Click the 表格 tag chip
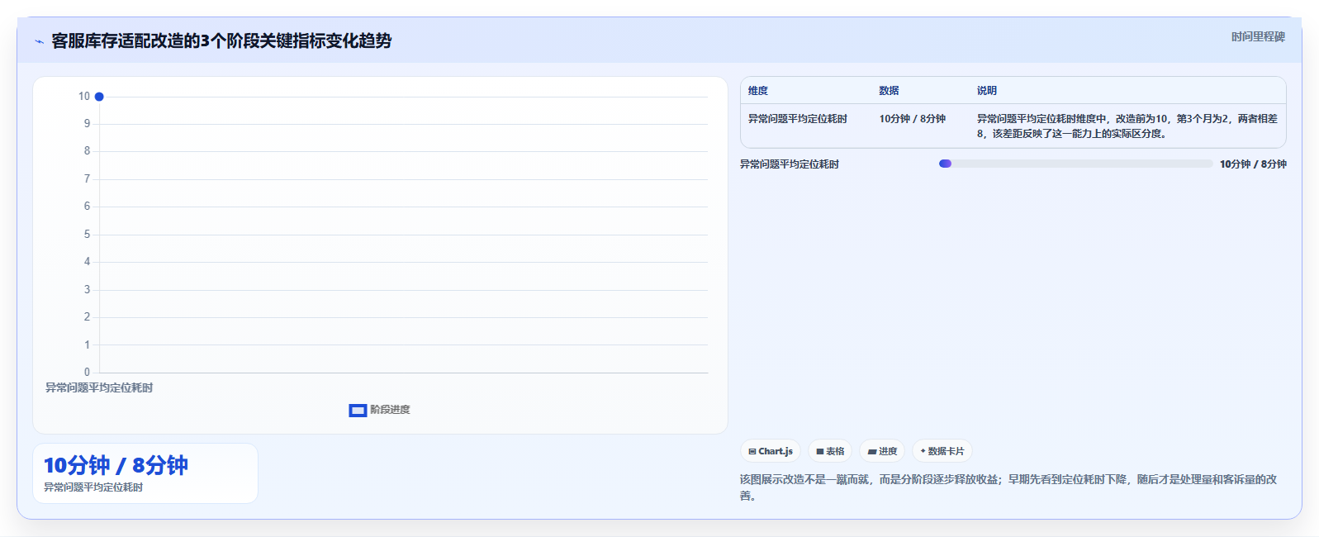This screenshot has width=1319, height=537. click(x=830, y=451)
